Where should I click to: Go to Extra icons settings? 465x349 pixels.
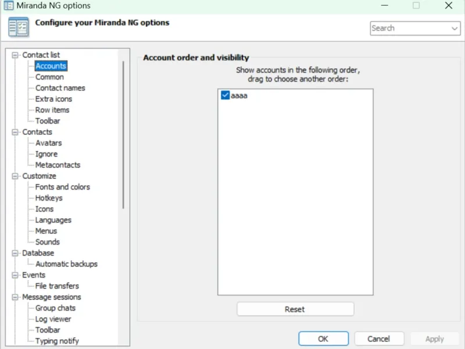click(53, 99)
